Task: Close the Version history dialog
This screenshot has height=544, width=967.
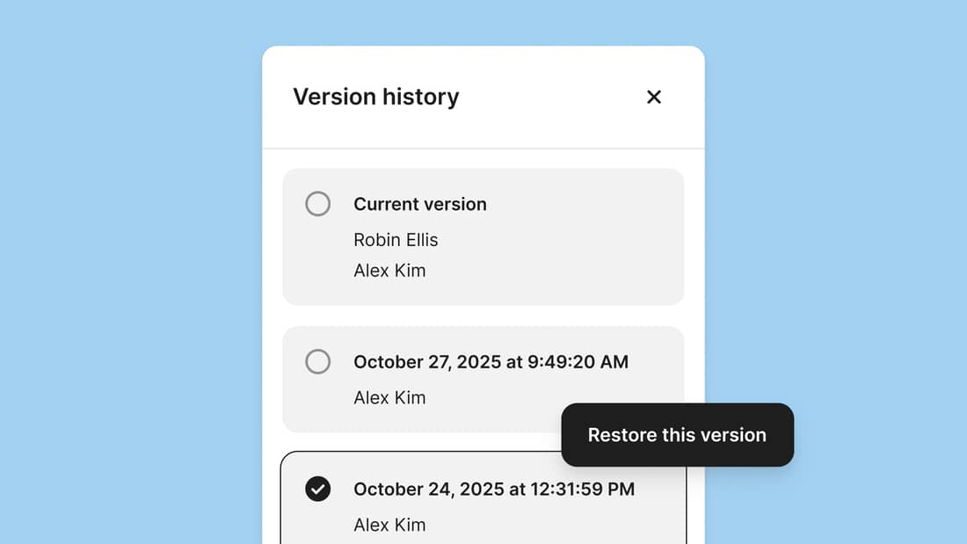Action: [x=654, y=97]
